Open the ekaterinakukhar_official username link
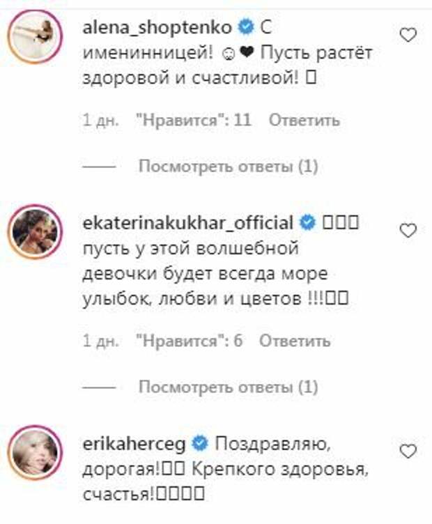Screen dimensions: 432x524 pyautogui.click(x=187, y=223)
